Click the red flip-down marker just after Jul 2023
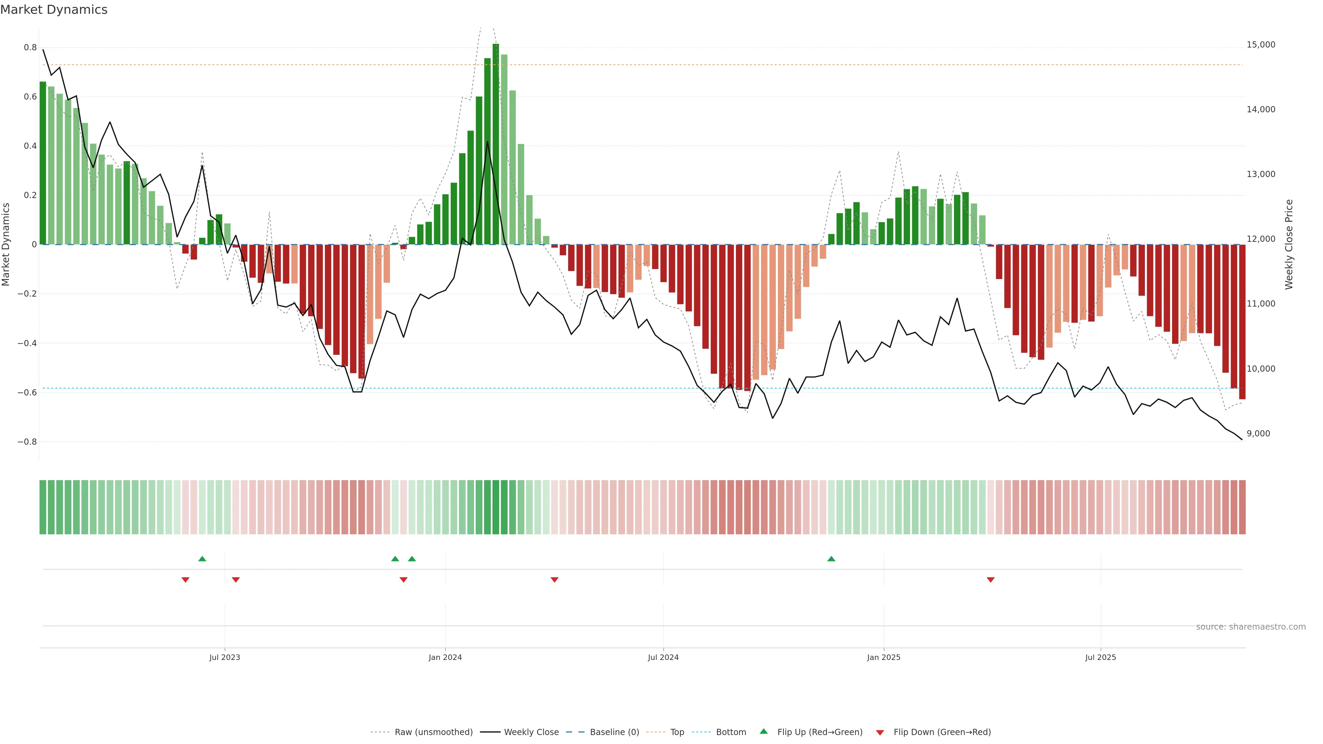1323x744 pixels. (236, 580)
